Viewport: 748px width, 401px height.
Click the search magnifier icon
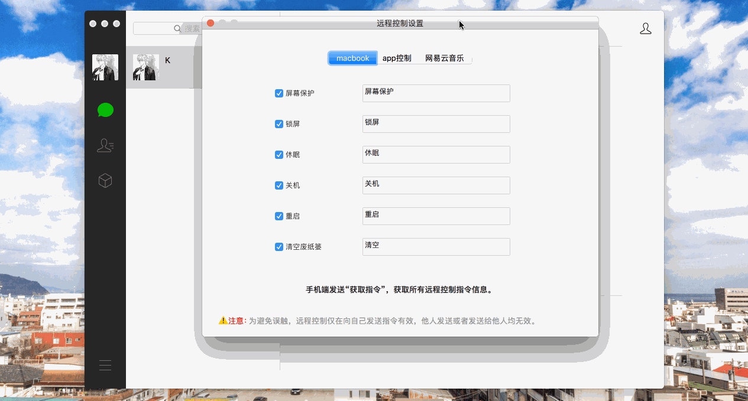(177, 28)
